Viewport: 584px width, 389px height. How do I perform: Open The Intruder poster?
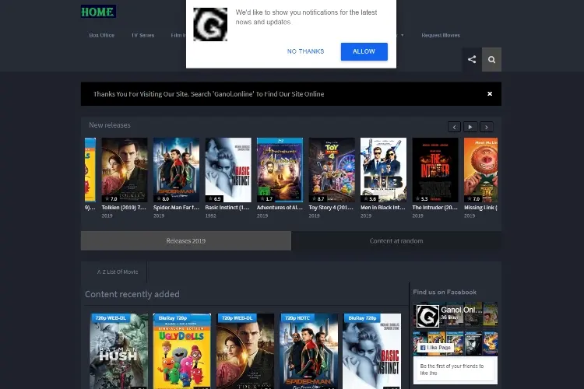(435, 170)
